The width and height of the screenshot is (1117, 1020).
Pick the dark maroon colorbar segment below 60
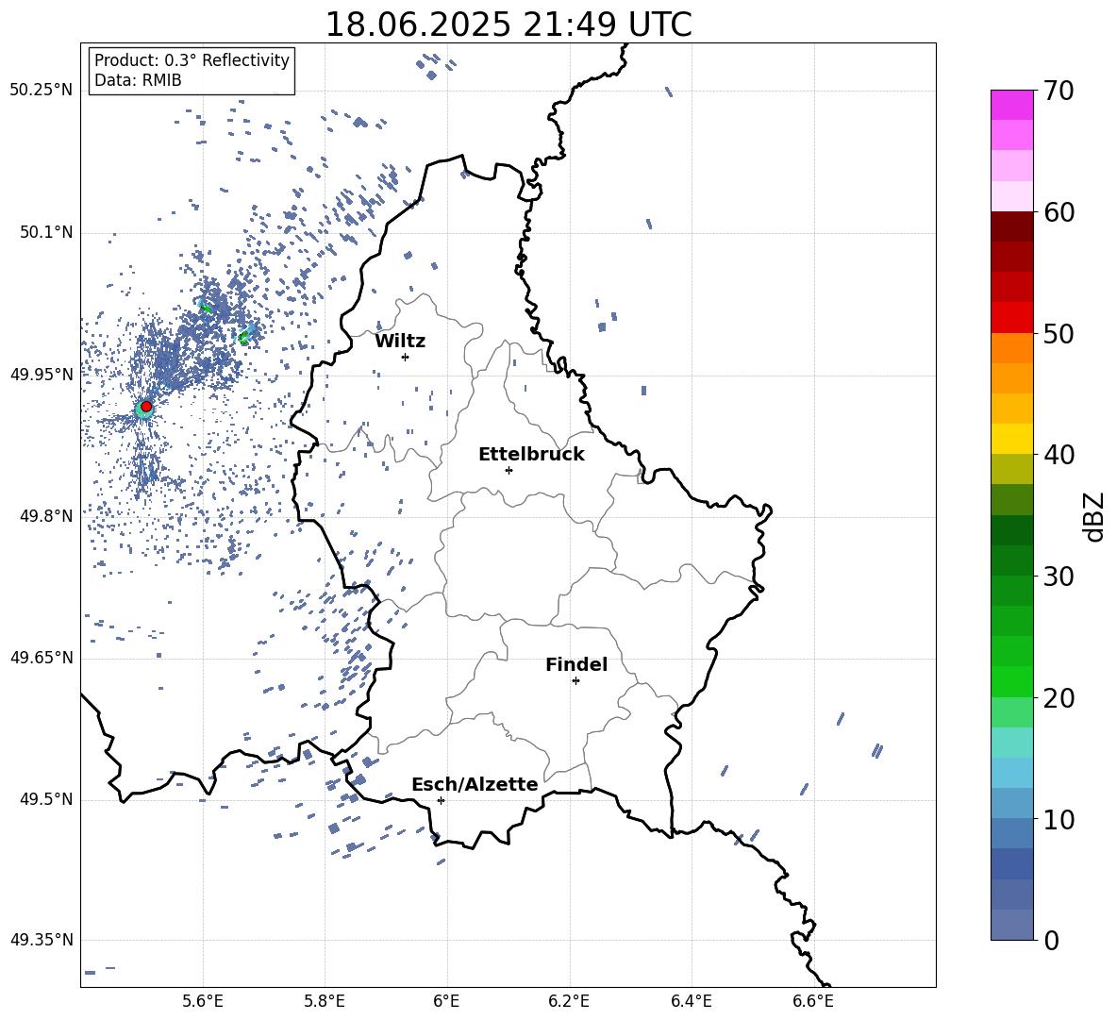pos(1011,226)
